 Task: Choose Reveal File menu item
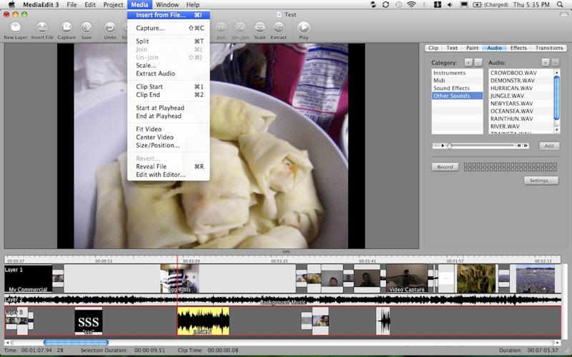[169, 166]
